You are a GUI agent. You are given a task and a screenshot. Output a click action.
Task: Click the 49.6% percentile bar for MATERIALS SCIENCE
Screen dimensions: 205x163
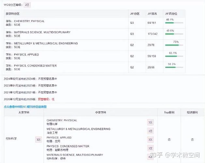coord(174,34)
